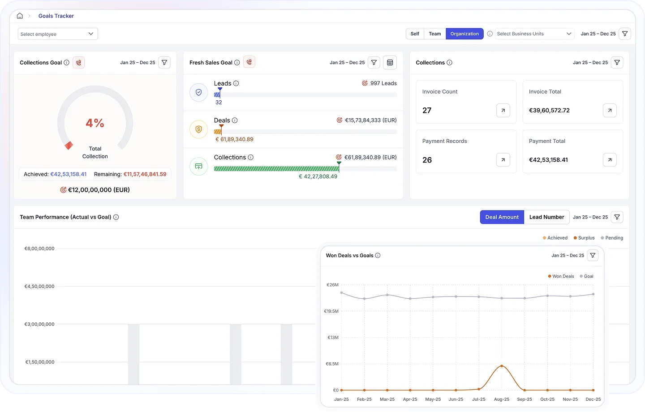Open the Select Business Units dropdown
645x412 pixels.
(534, 34)
